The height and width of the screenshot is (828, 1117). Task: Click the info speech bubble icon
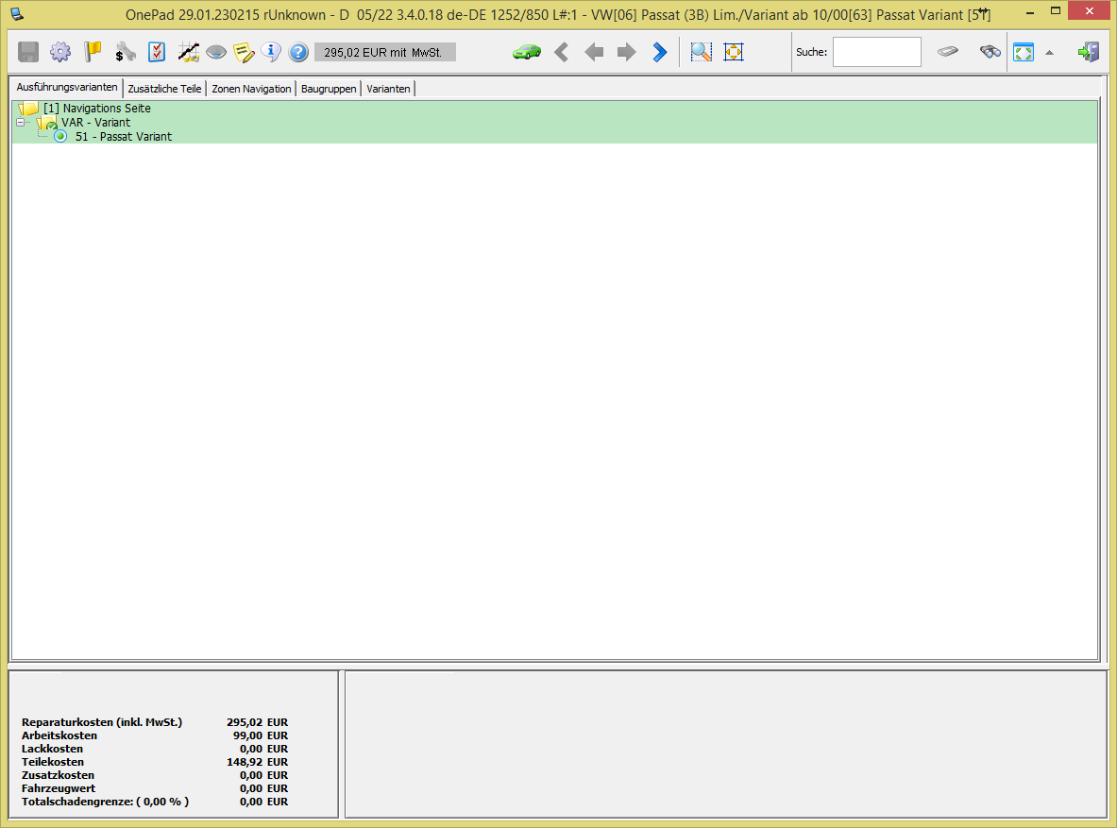(271, 51)
